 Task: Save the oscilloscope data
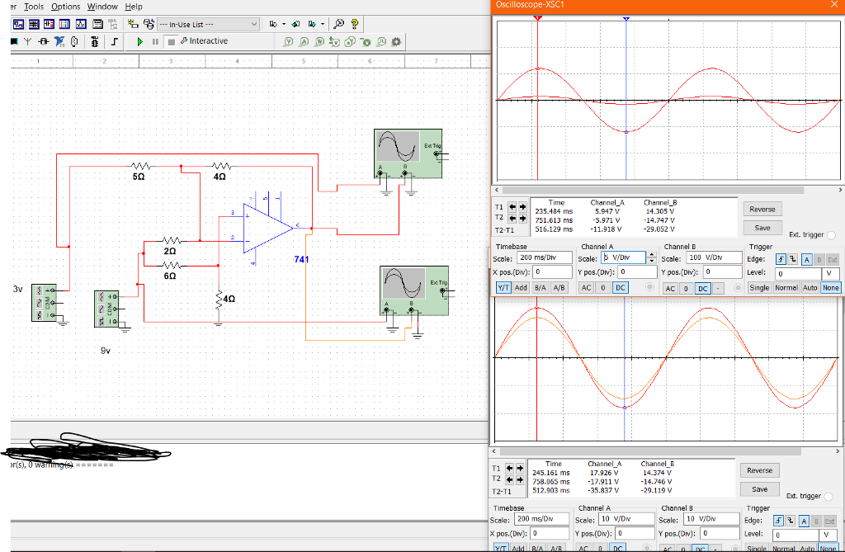(x=762, y=227)
